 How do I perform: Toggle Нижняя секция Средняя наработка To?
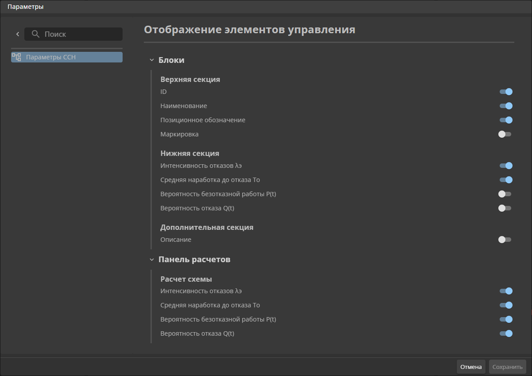(506, 180)
